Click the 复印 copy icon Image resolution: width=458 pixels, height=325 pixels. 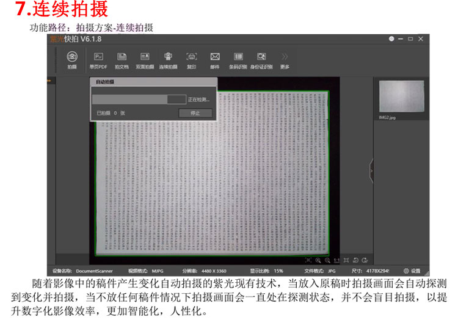coord(191,57)
